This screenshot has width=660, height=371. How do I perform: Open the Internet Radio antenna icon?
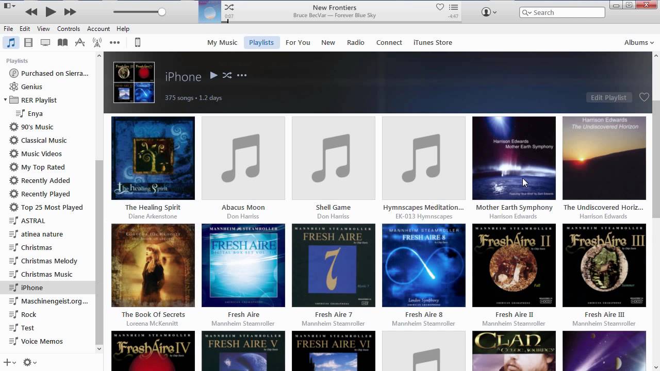tap(97, 43)
